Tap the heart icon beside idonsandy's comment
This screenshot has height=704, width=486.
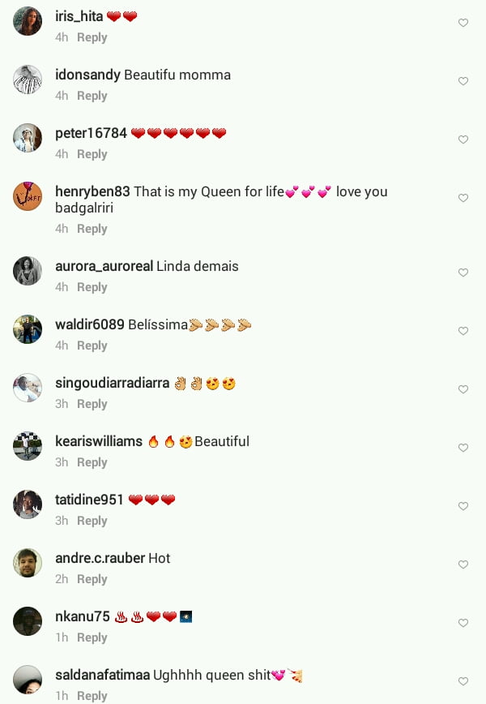coord(463,81)
